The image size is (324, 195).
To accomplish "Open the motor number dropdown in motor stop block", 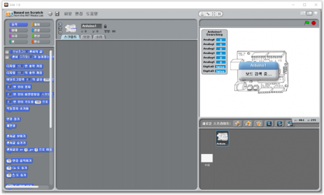I will click(9, 87).
